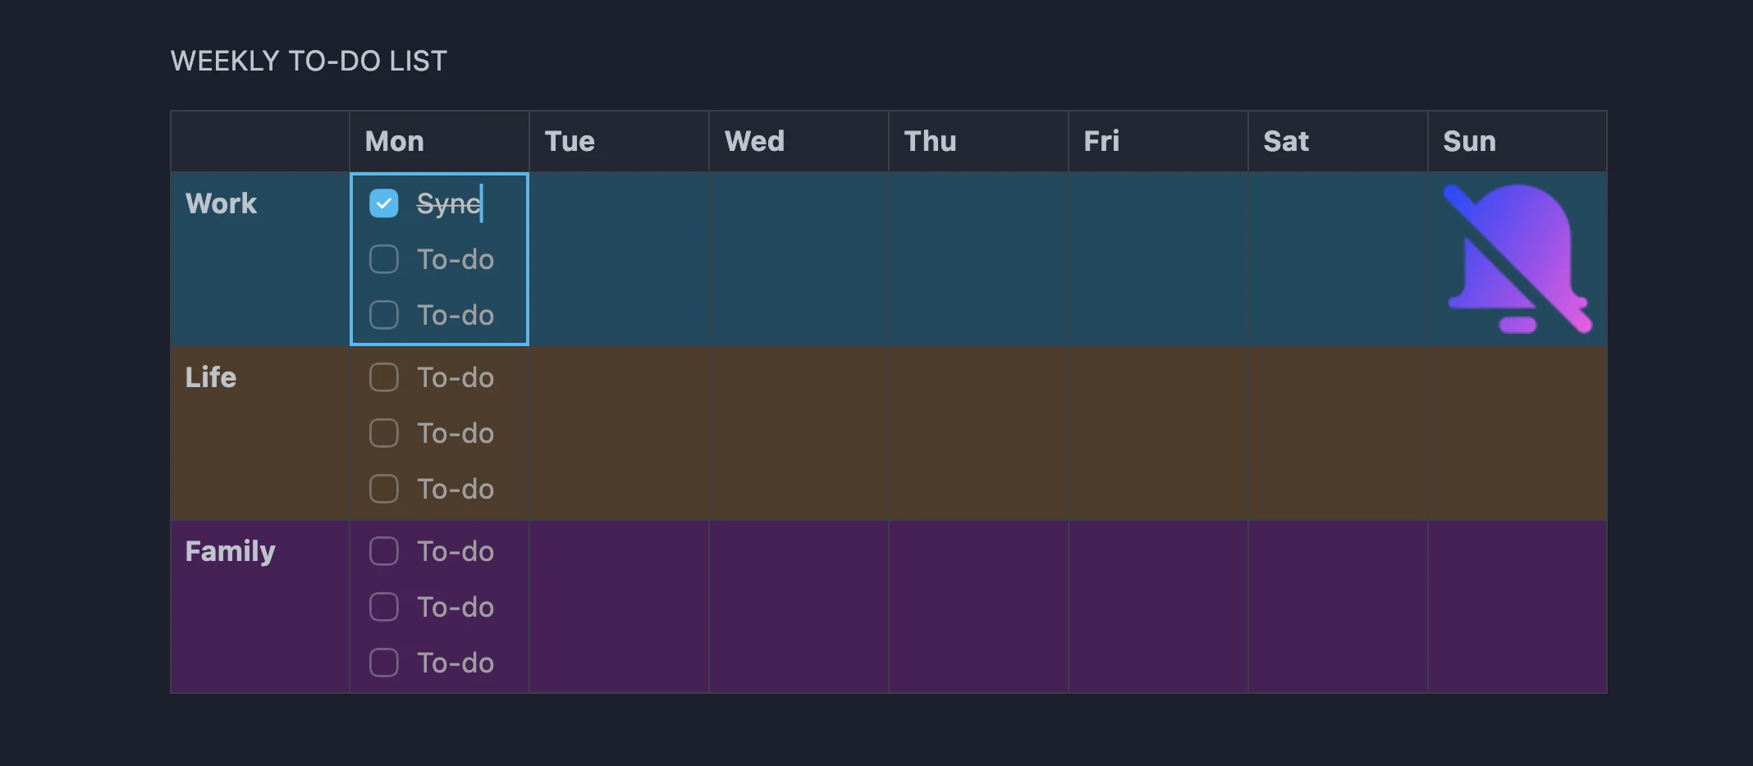Click the Work row label

(x=221, y=203)
